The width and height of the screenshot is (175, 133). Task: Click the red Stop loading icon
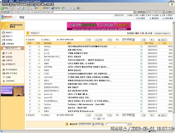[19, 8]
